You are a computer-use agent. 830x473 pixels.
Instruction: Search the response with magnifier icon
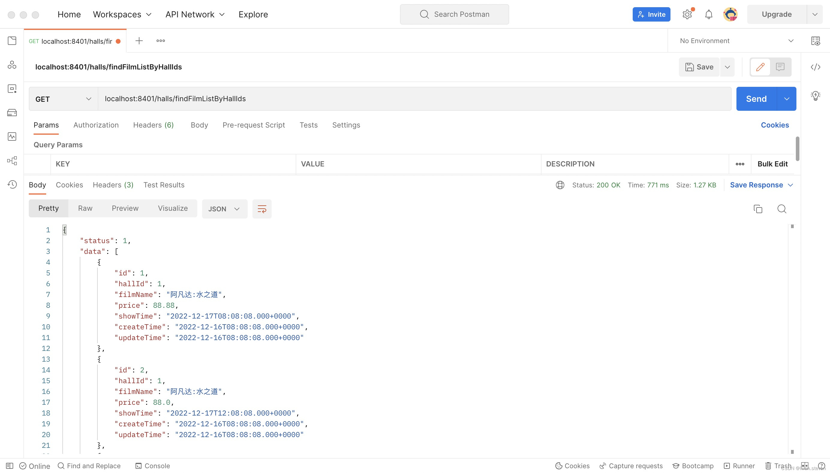click(781, 209)
